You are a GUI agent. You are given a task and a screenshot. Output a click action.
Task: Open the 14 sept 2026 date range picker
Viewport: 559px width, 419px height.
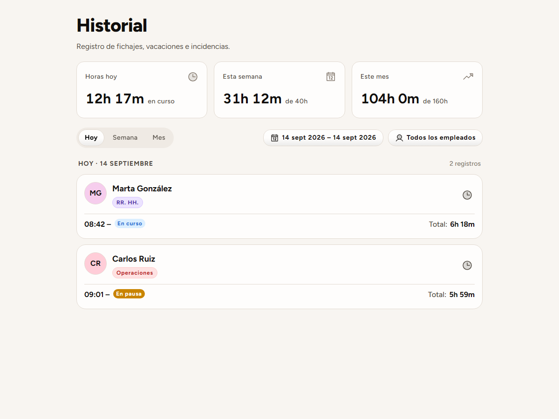pyautogui.click(x=323, y=138)
